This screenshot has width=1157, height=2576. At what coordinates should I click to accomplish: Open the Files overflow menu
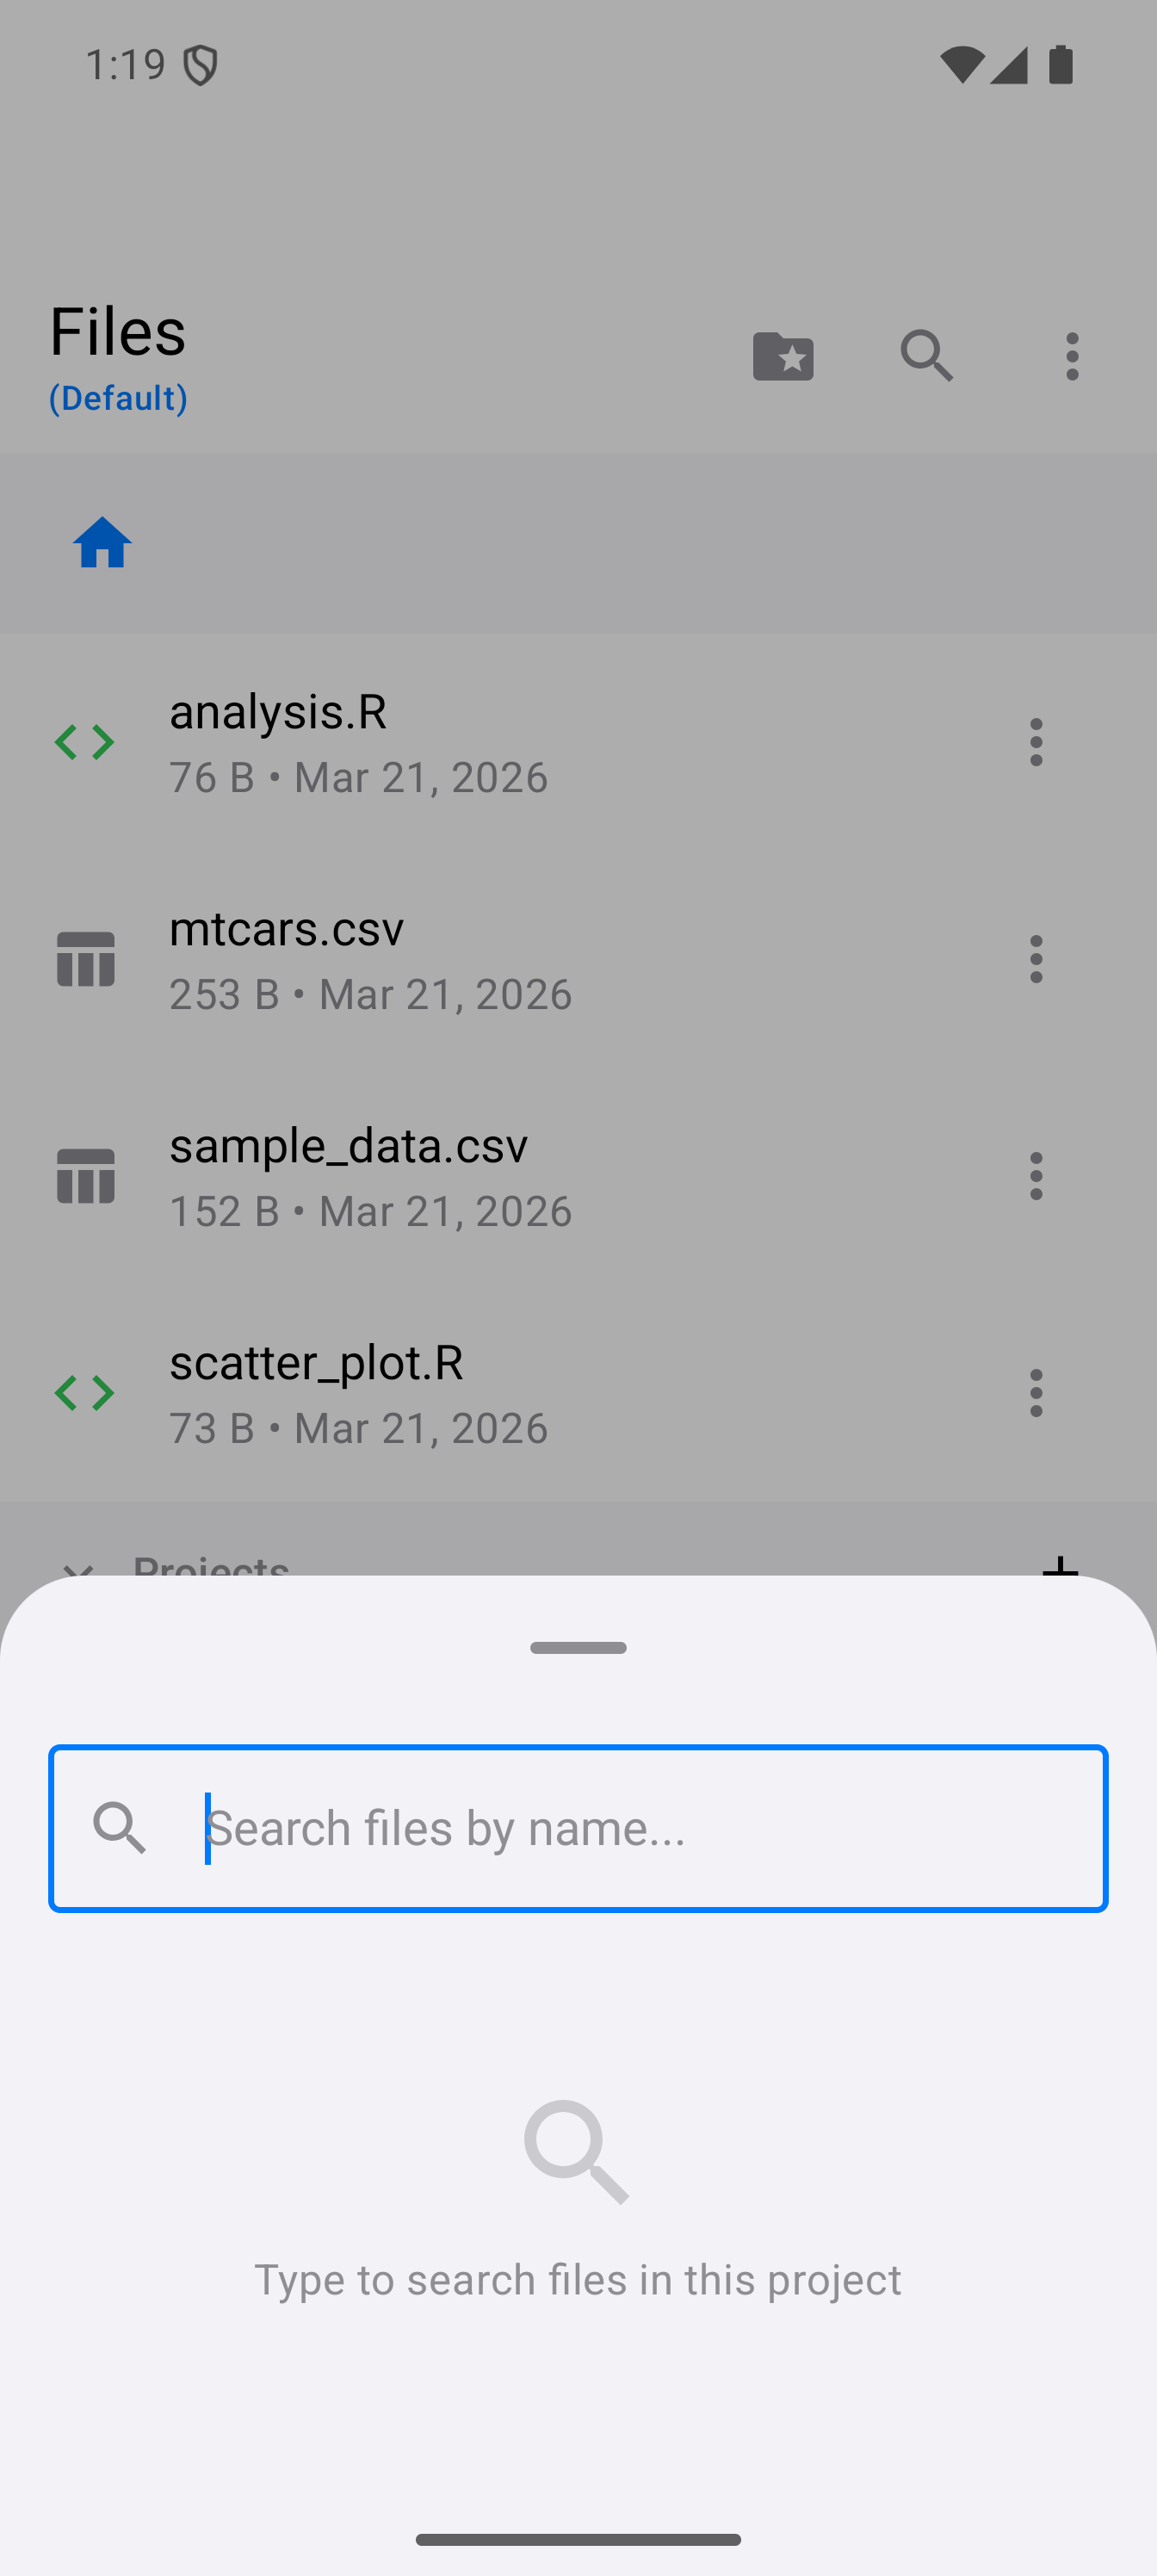click(1072, 356)
